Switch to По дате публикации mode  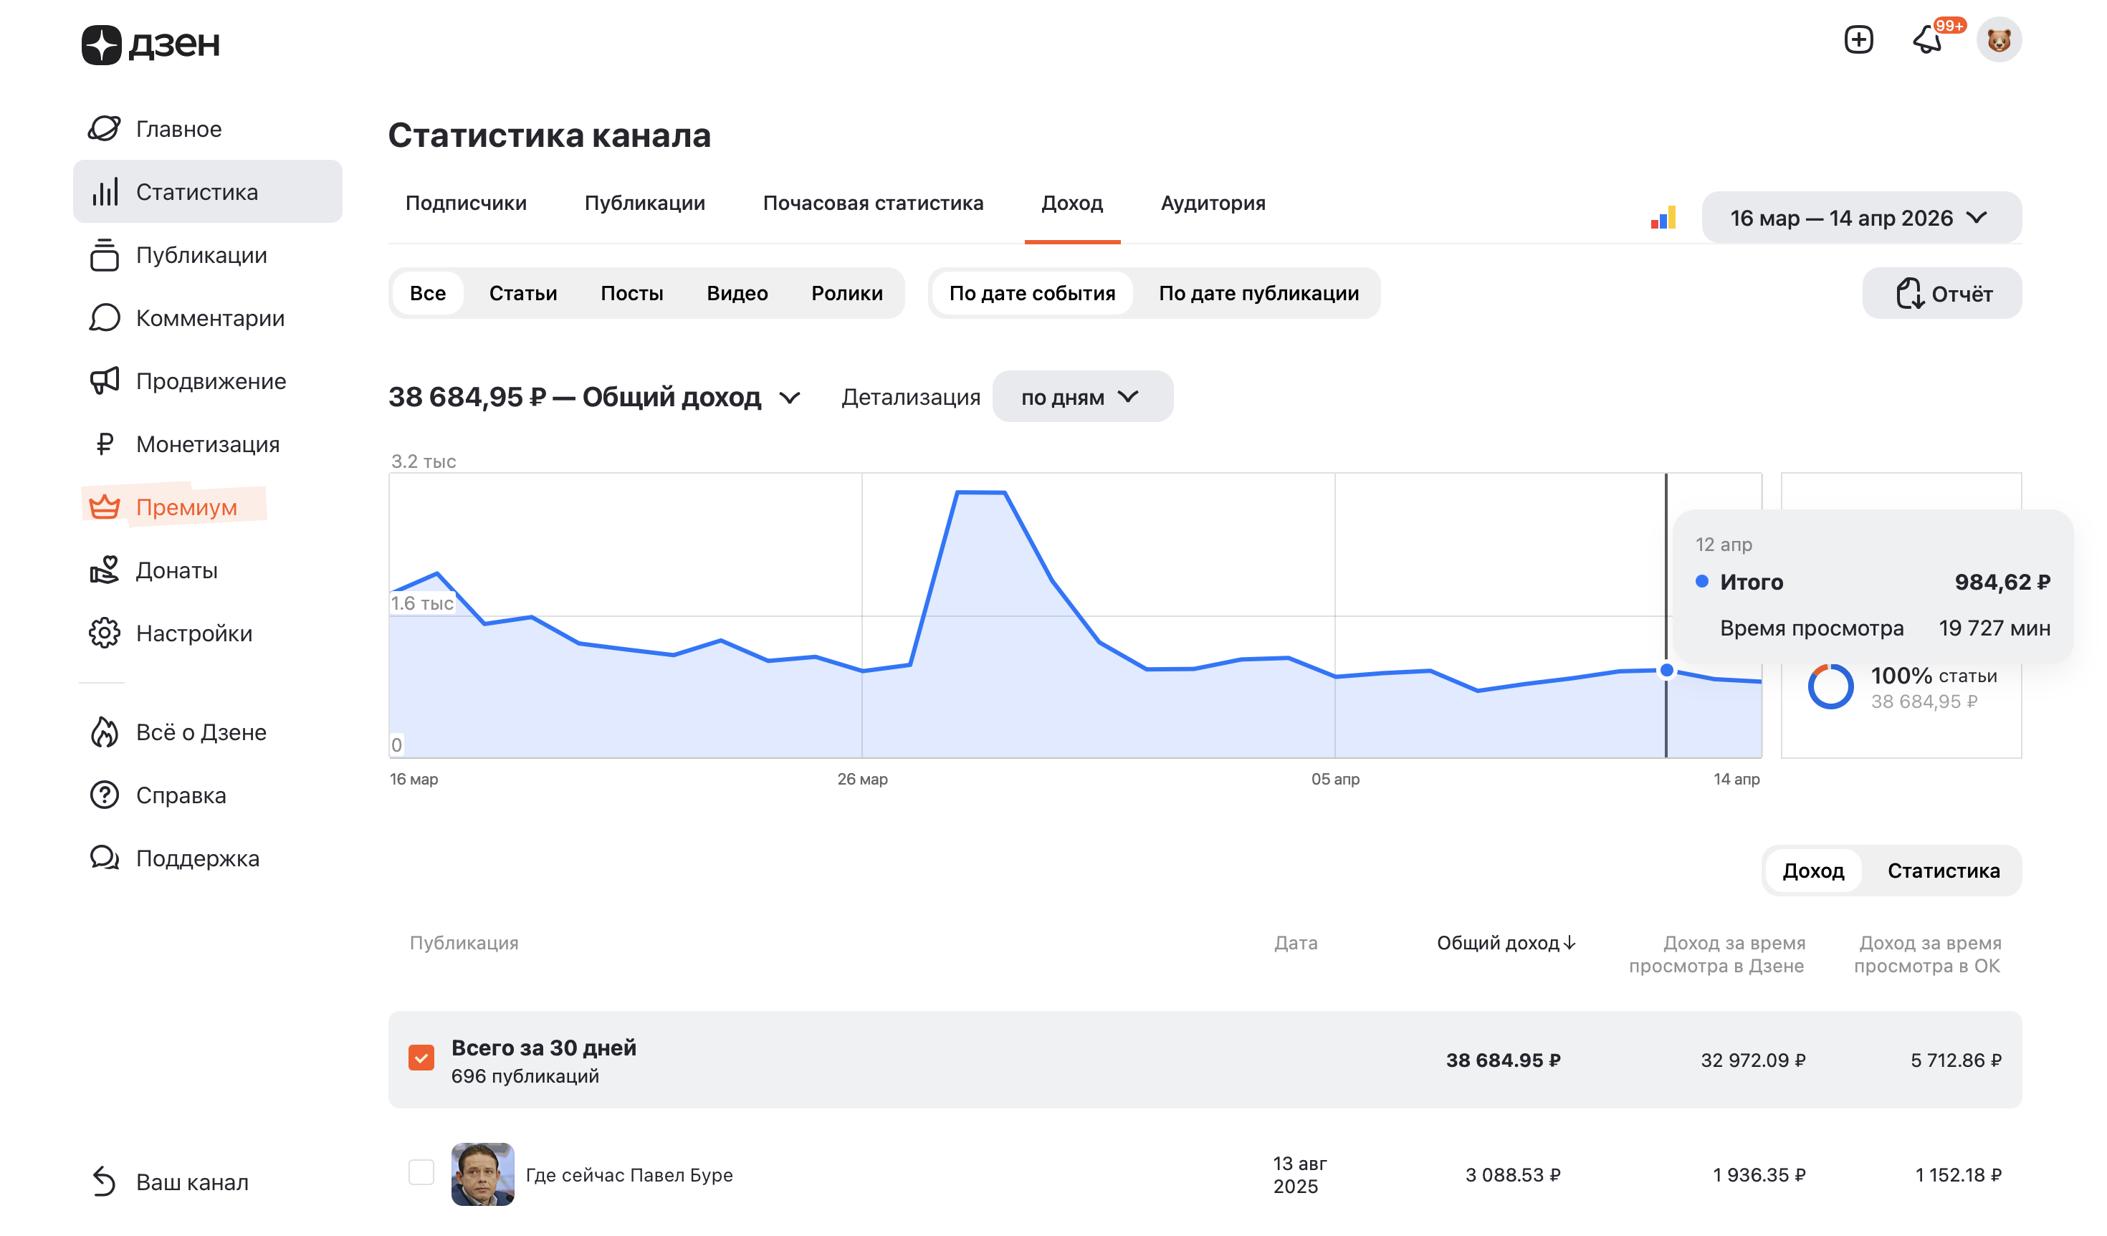click(1258, 293)
